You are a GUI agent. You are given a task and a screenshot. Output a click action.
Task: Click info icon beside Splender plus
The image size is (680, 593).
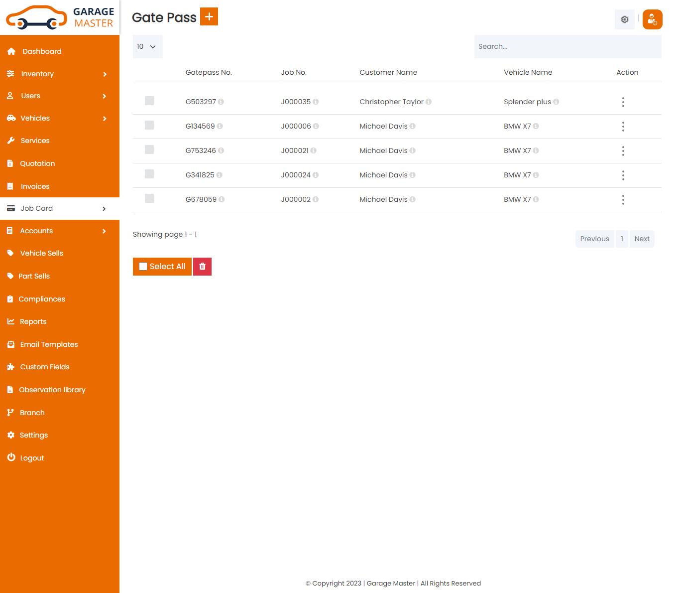(556, 102)
